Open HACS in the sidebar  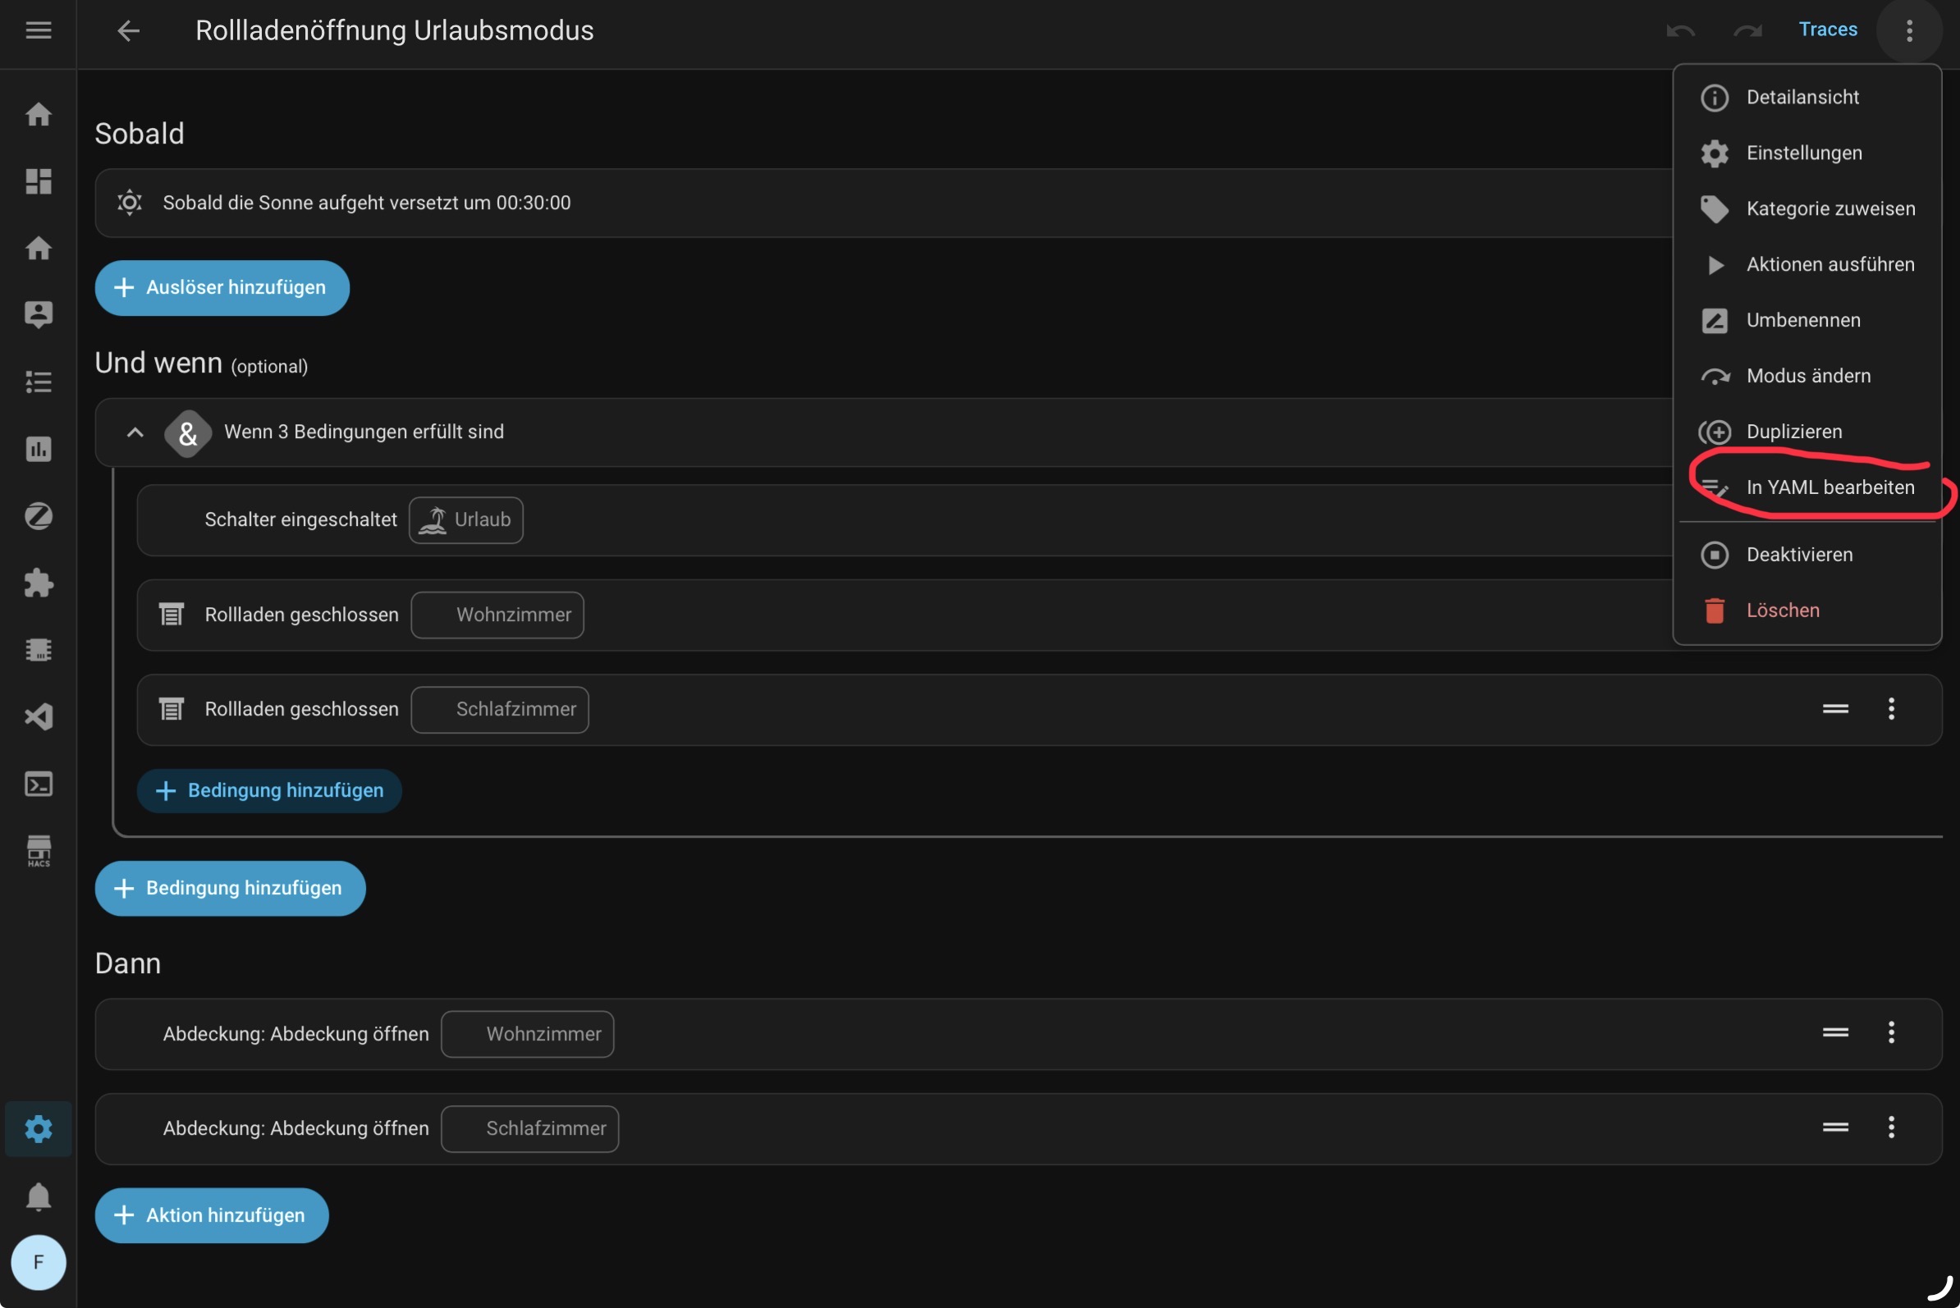pyautogui.click(x=39, y=851)
